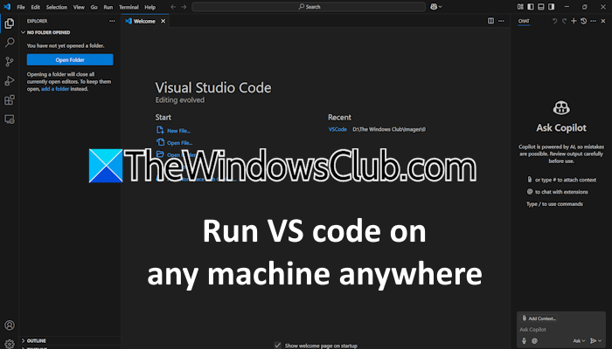
Task: Open the Edit menu
Action: [36, 7]
